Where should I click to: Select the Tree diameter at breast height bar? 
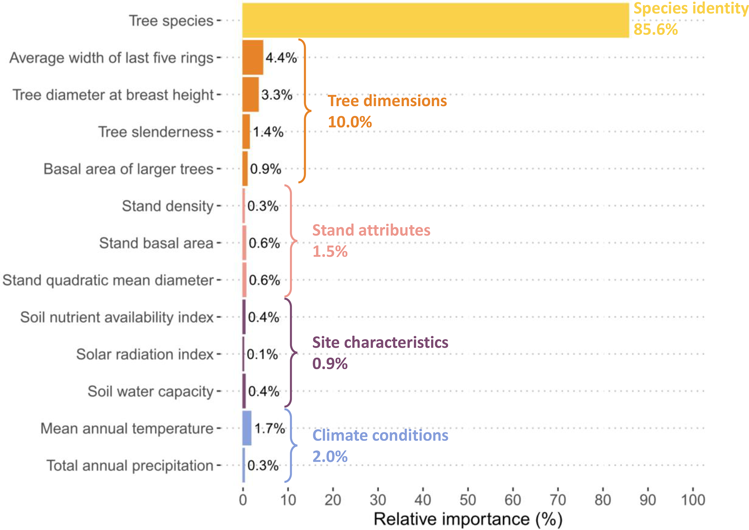click(x=250, y=95)
